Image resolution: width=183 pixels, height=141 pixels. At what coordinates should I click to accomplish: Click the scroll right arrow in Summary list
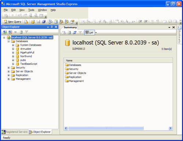pyautogui.click(x=171, y=128)
